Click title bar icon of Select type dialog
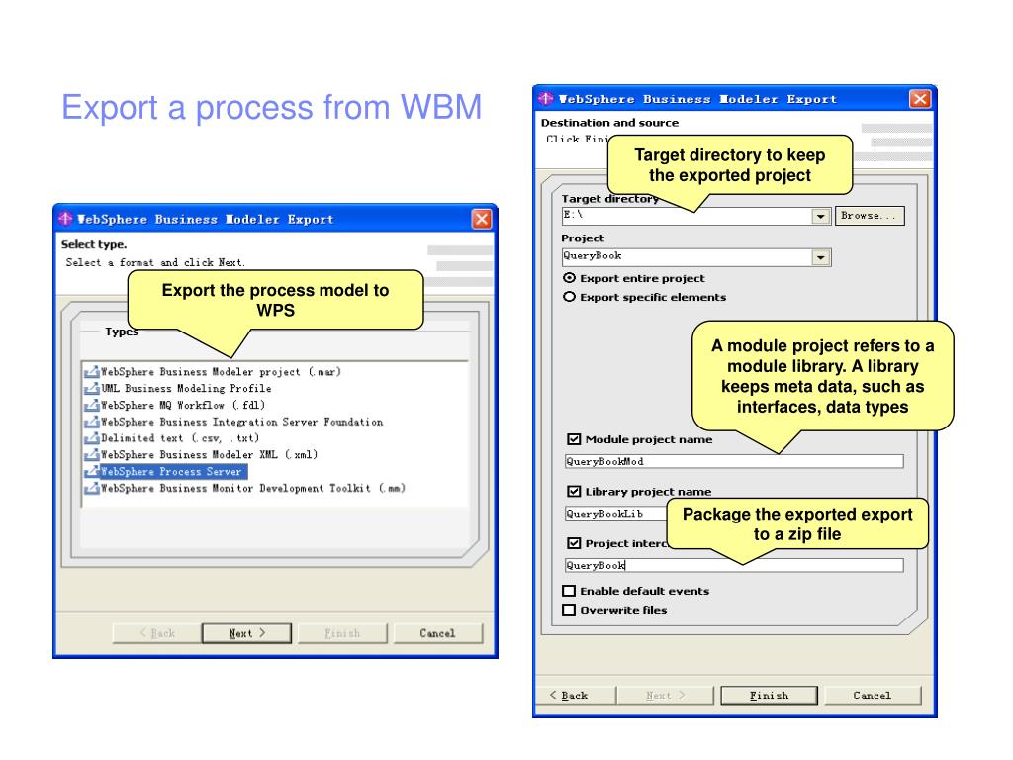This screenshot has height=760, width=1013. (x=65, y=219)
